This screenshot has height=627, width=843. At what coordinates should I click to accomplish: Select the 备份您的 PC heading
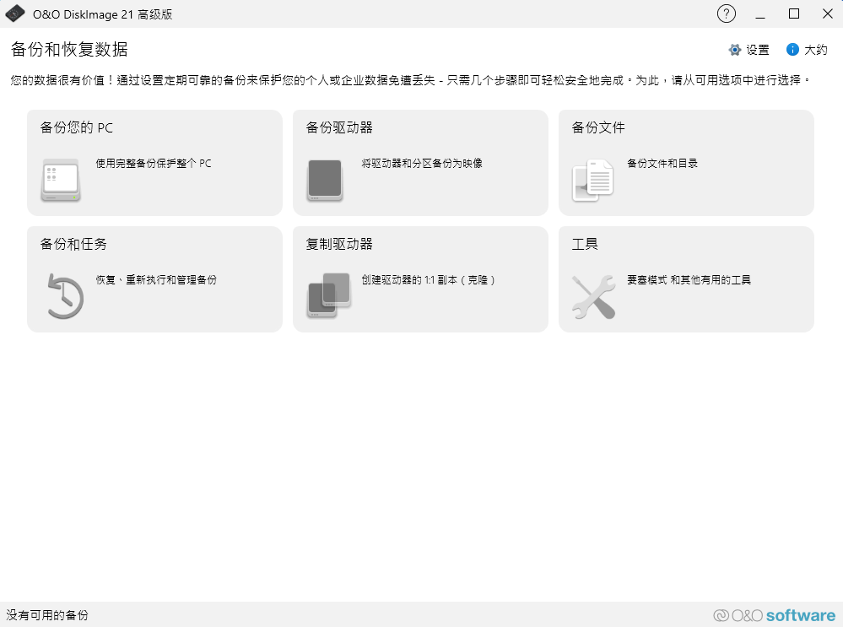pos(77,128)
